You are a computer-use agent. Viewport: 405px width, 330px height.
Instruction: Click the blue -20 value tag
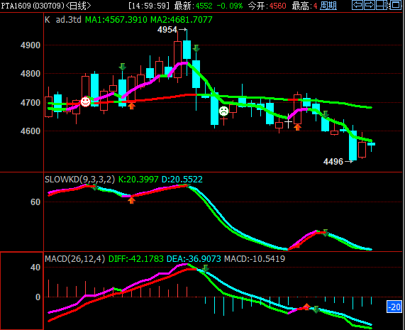tap(394, 307)
